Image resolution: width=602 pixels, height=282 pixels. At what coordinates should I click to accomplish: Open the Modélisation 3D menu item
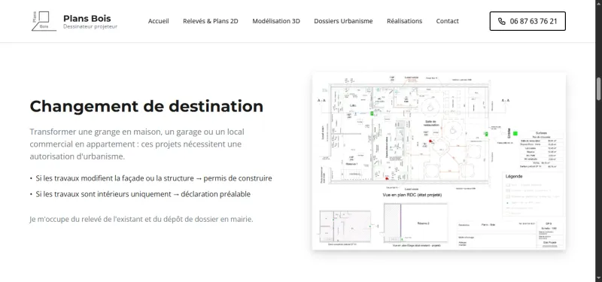click(276, 21)
